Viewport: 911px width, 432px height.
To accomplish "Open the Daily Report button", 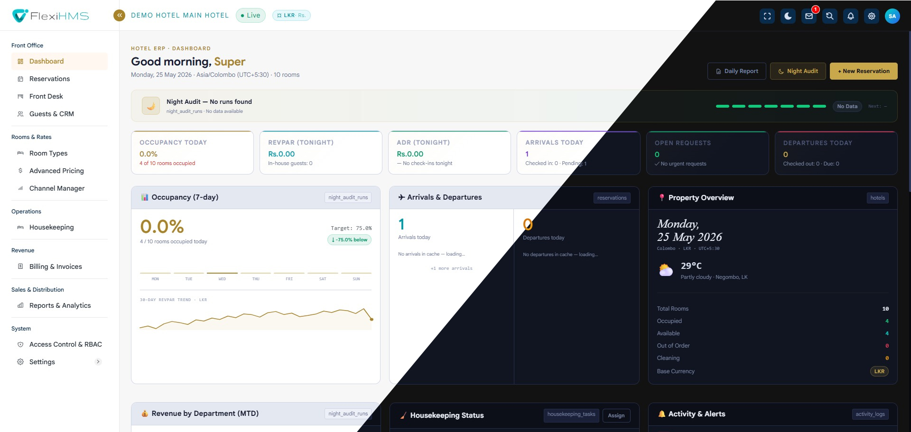I will coord(736,71).
